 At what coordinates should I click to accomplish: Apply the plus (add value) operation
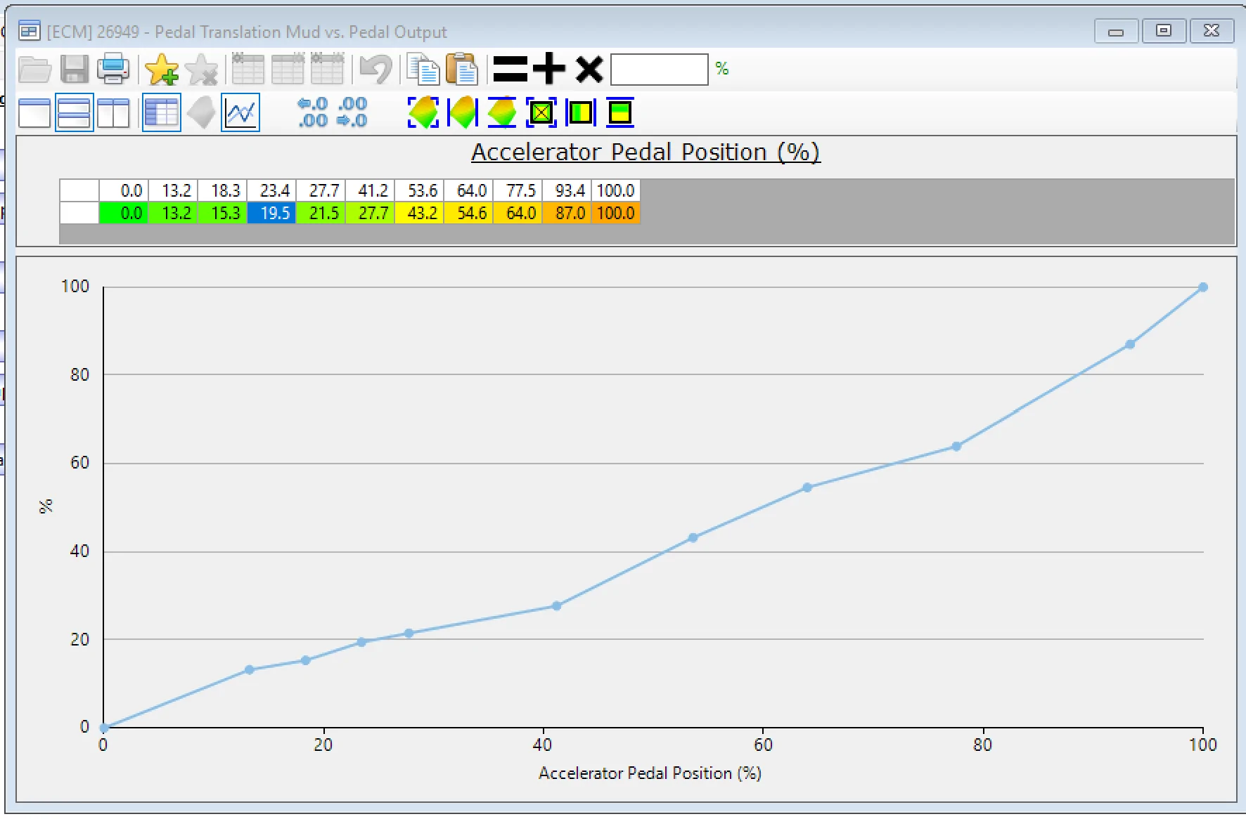pos(549,69)
